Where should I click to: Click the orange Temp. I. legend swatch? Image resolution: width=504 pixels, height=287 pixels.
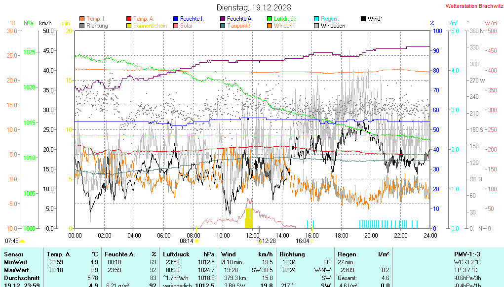coord(82,19)
